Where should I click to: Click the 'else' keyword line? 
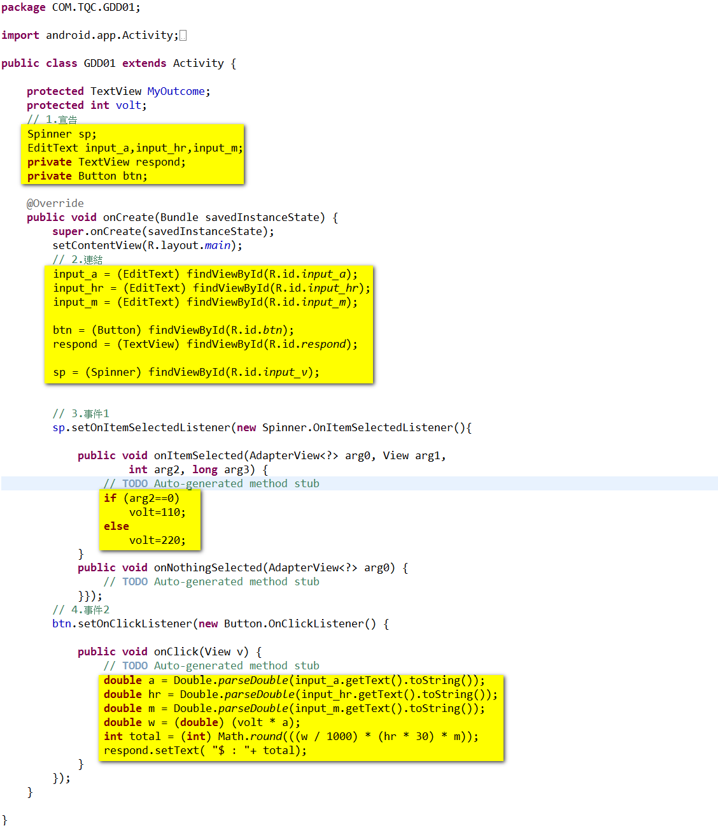click(x=116, y=527)
